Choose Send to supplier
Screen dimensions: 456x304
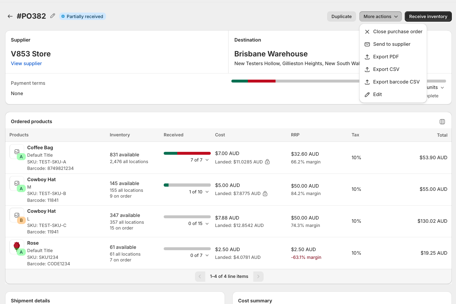[393, 44]
